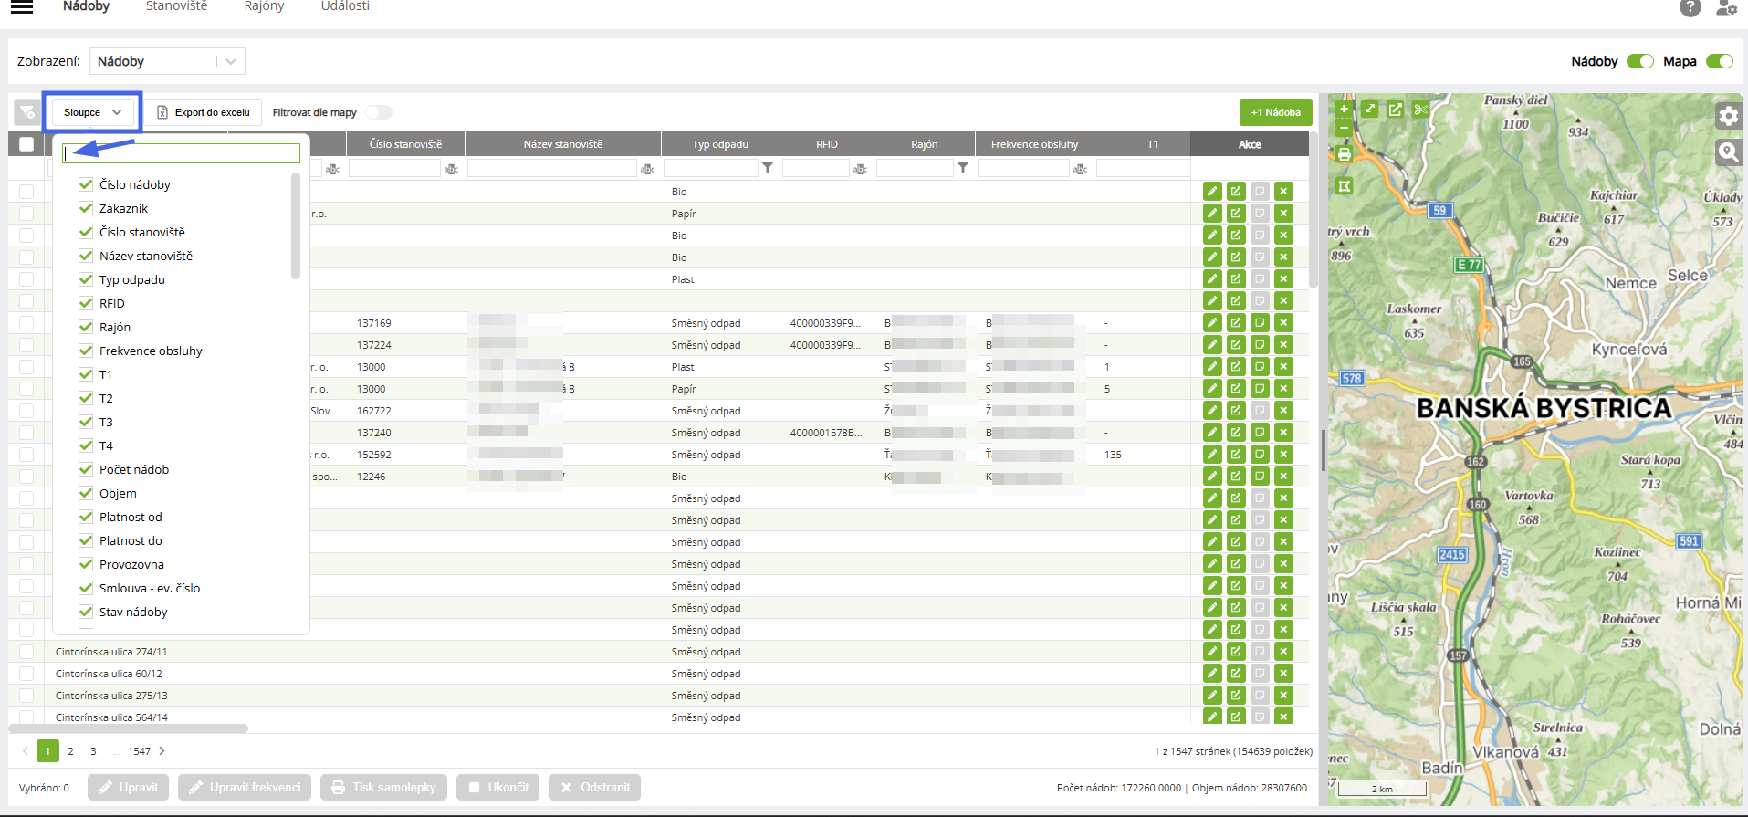
Task: Click the polygon draw tool on map
Action: [x=1344, y=186]
